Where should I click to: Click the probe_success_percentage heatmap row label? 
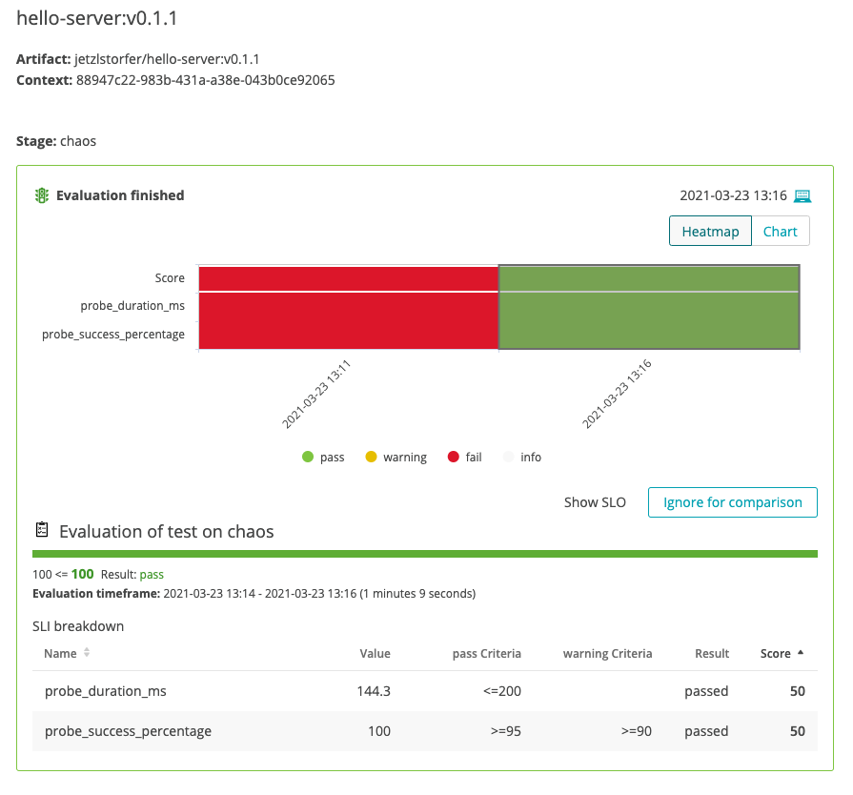(113, 334)
